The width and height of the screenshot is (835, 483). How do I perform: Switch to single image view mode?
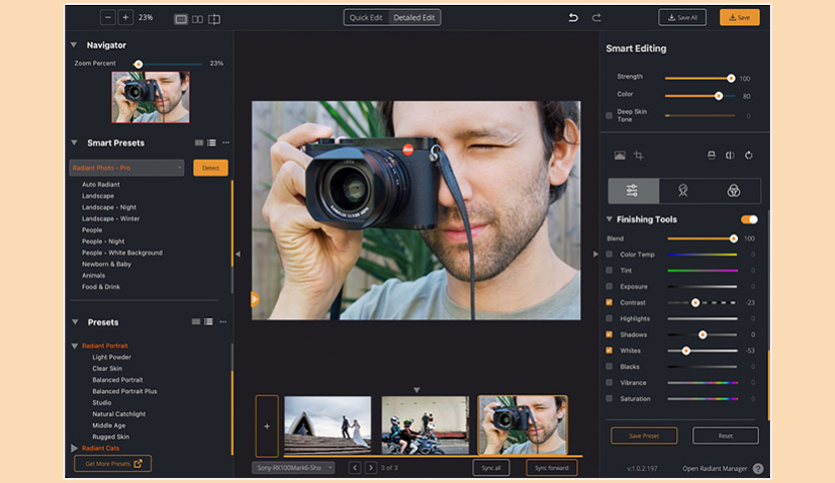point(181,19)
